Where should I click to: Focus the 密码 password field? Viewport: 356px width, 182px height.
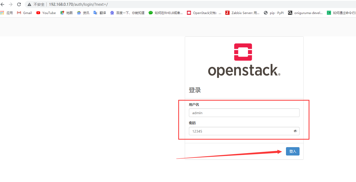tap(244, 131)
